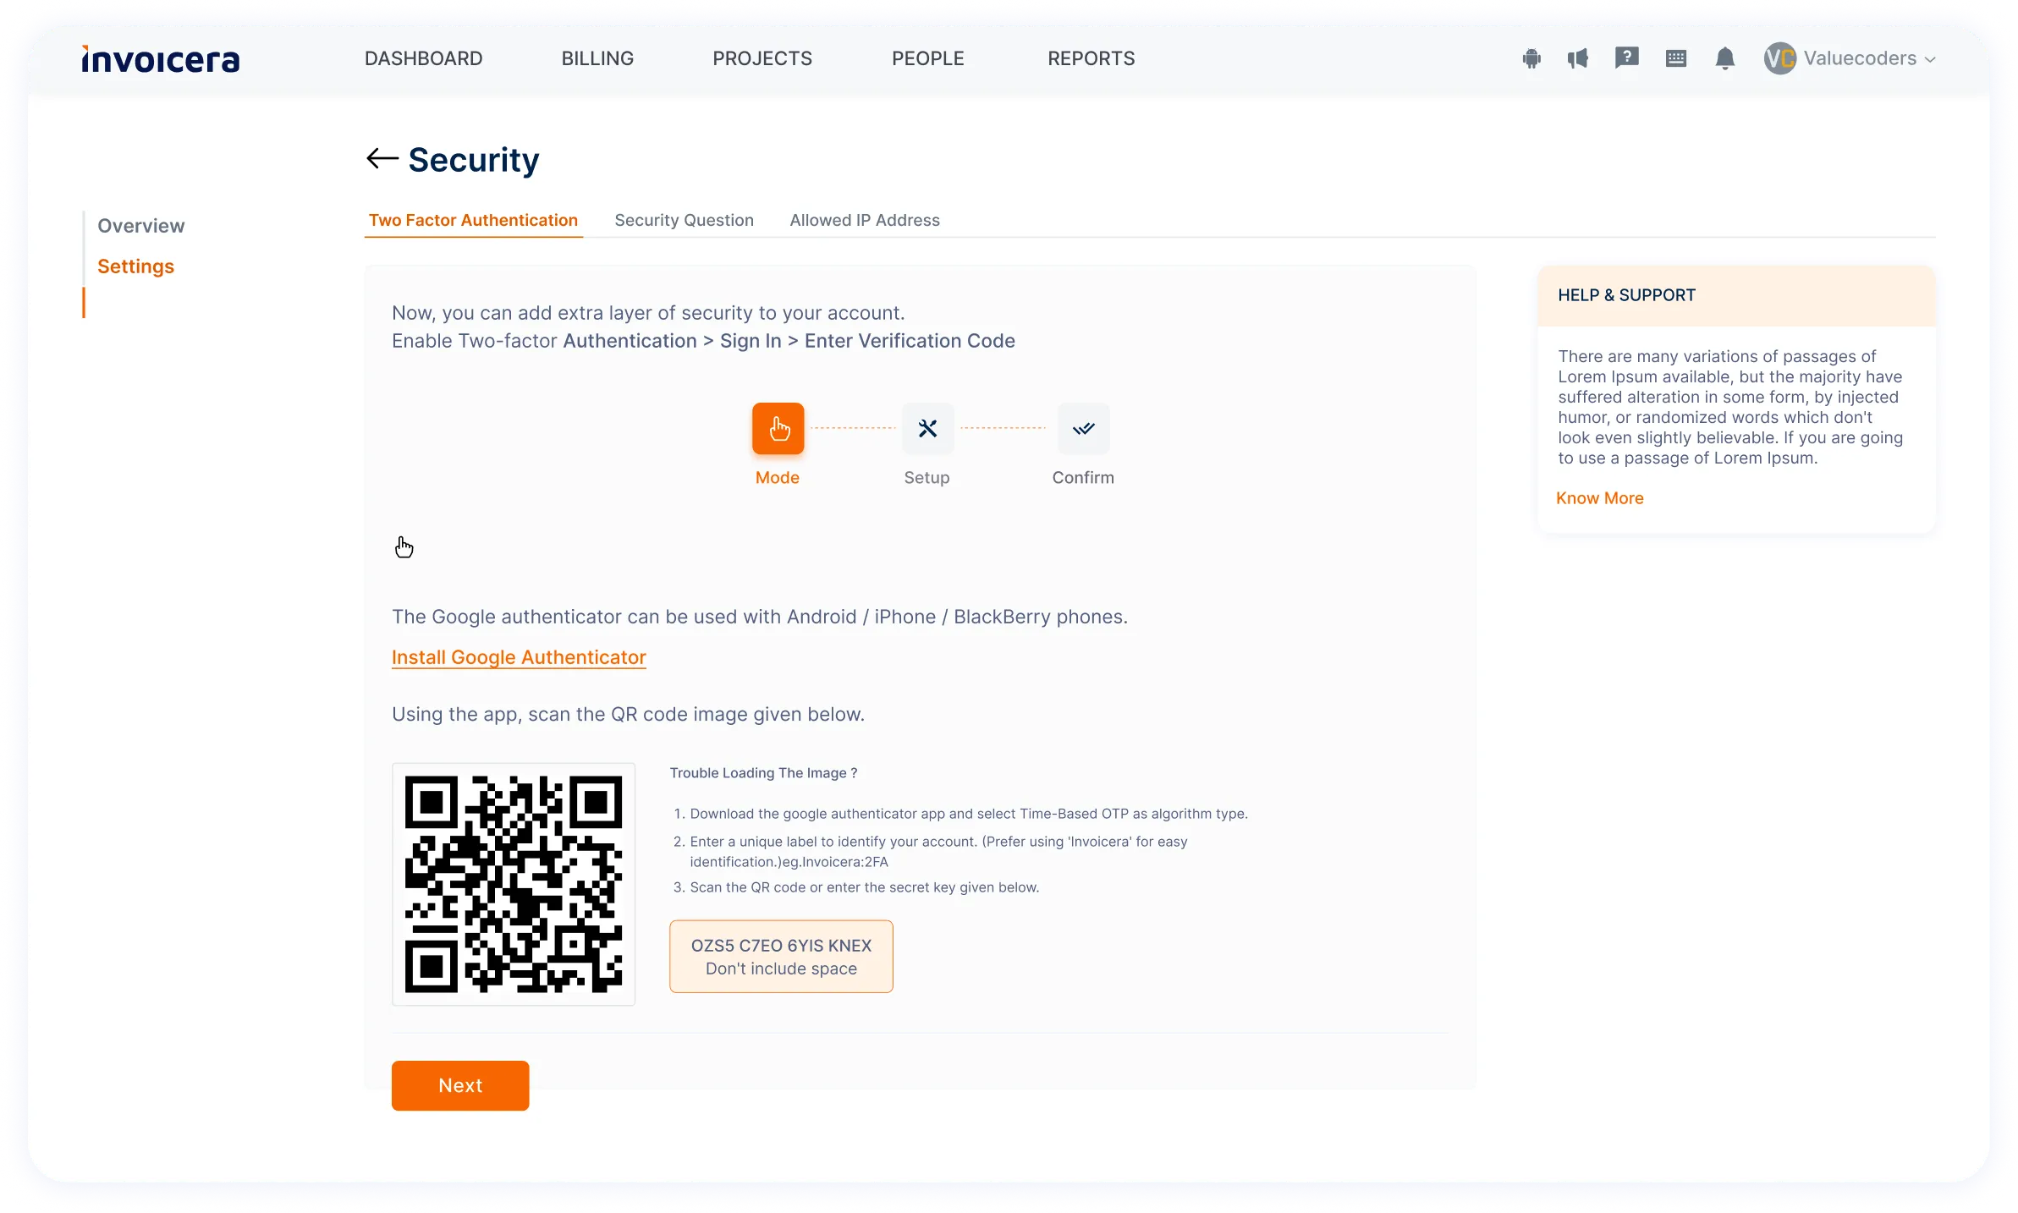
Task: Click the notification bell icon
Action: point(1725,58)
